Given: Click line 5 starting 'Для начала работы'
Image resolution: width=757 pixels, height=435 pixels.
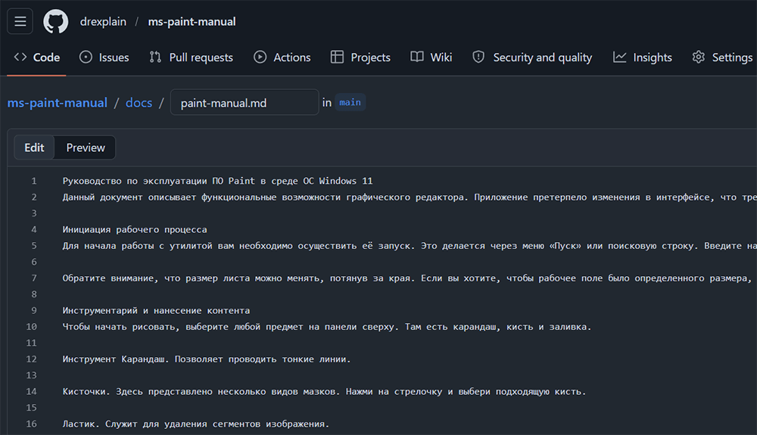Looking at the screenshot, I should point(410,246).
